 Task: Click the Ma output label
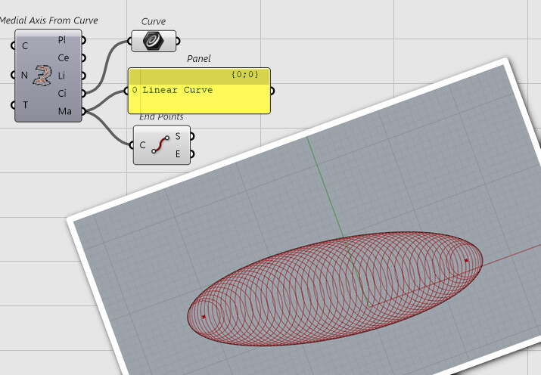click(x=65, y=111)
